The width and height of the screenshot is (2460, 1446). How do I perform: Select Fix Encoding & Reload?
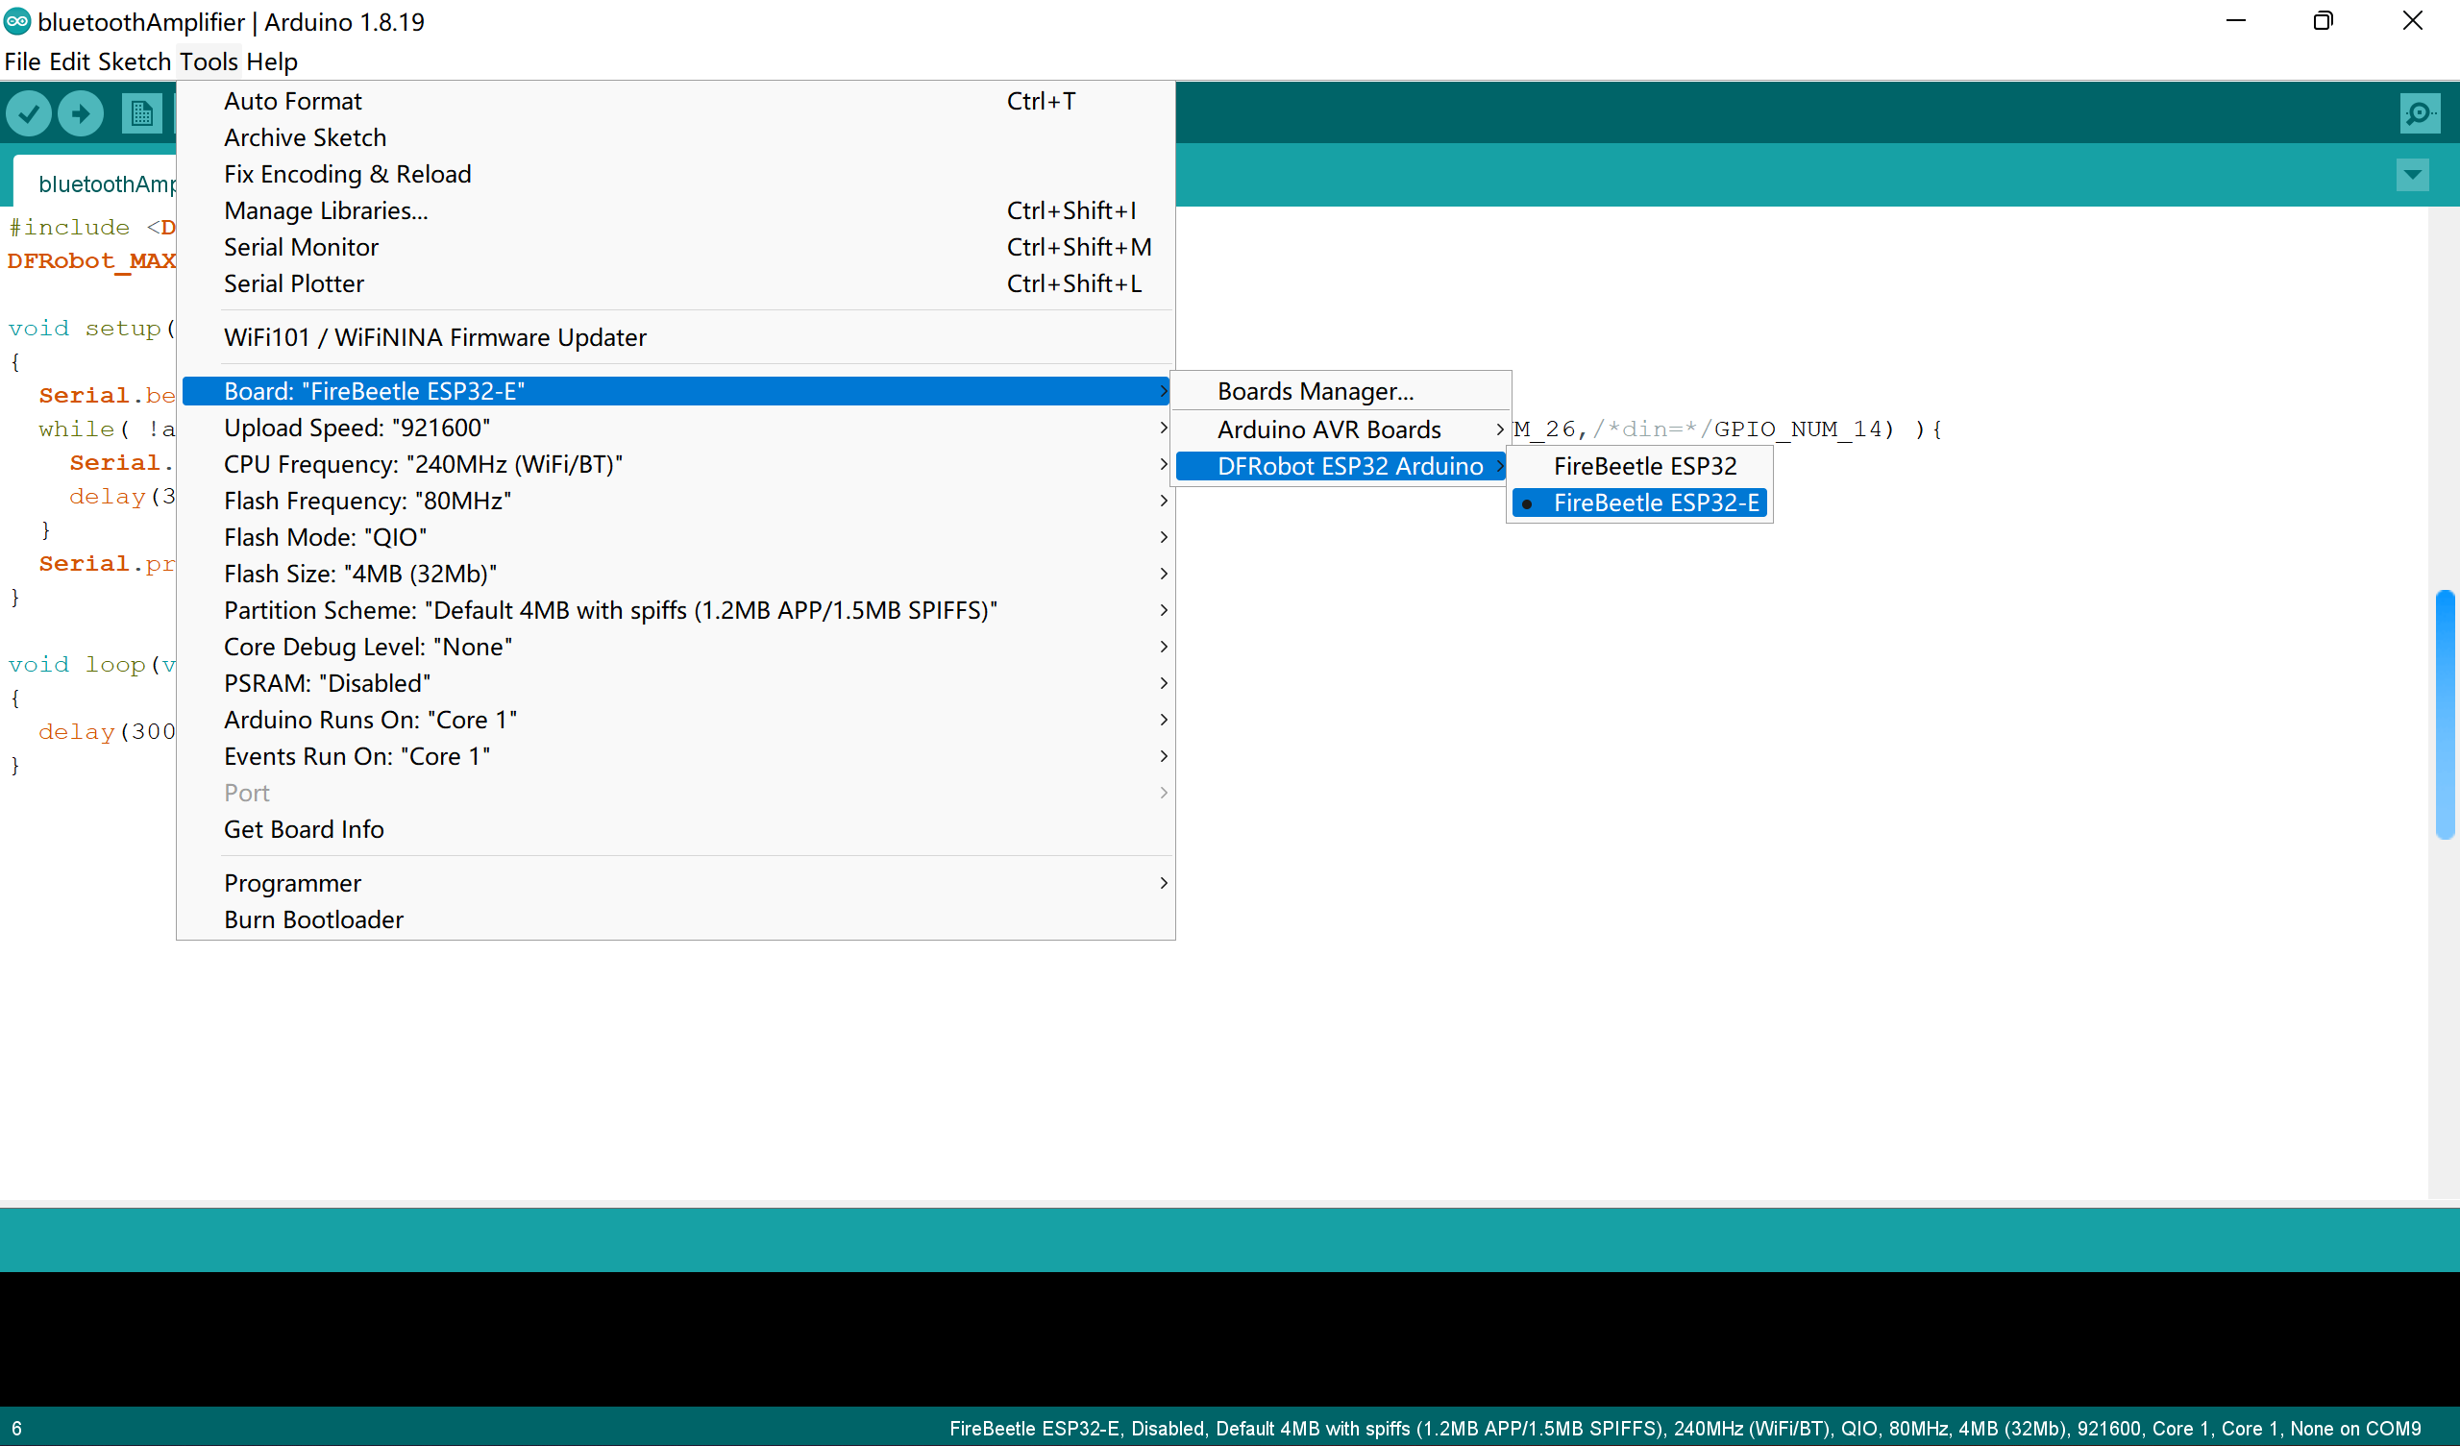(x=677, y=174)
